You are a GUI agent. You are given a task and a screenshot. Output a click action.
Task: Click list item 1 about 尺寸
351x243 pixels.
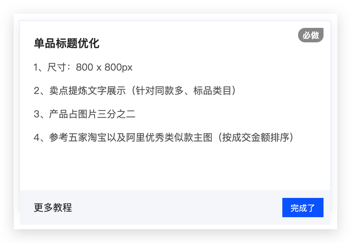[x=83, y=67]
